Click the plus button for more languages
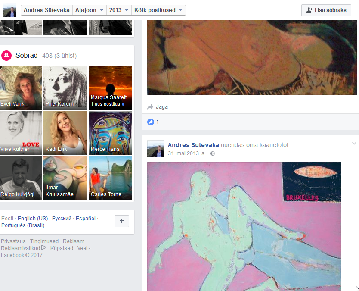This screenshot has width=359, height=291. (122, 221)
